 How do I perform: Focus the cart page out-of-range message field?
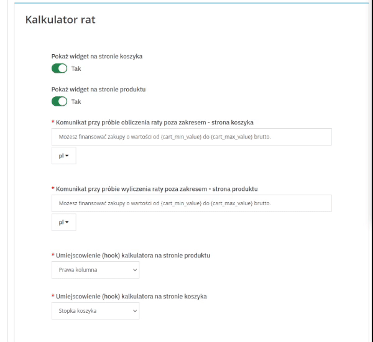[x=191, y=137]
